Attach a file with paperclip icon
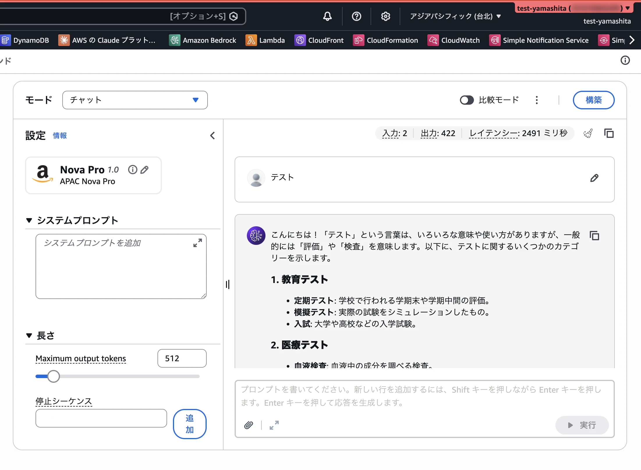This screenshot has width=641, height=470. pos(249,425)
